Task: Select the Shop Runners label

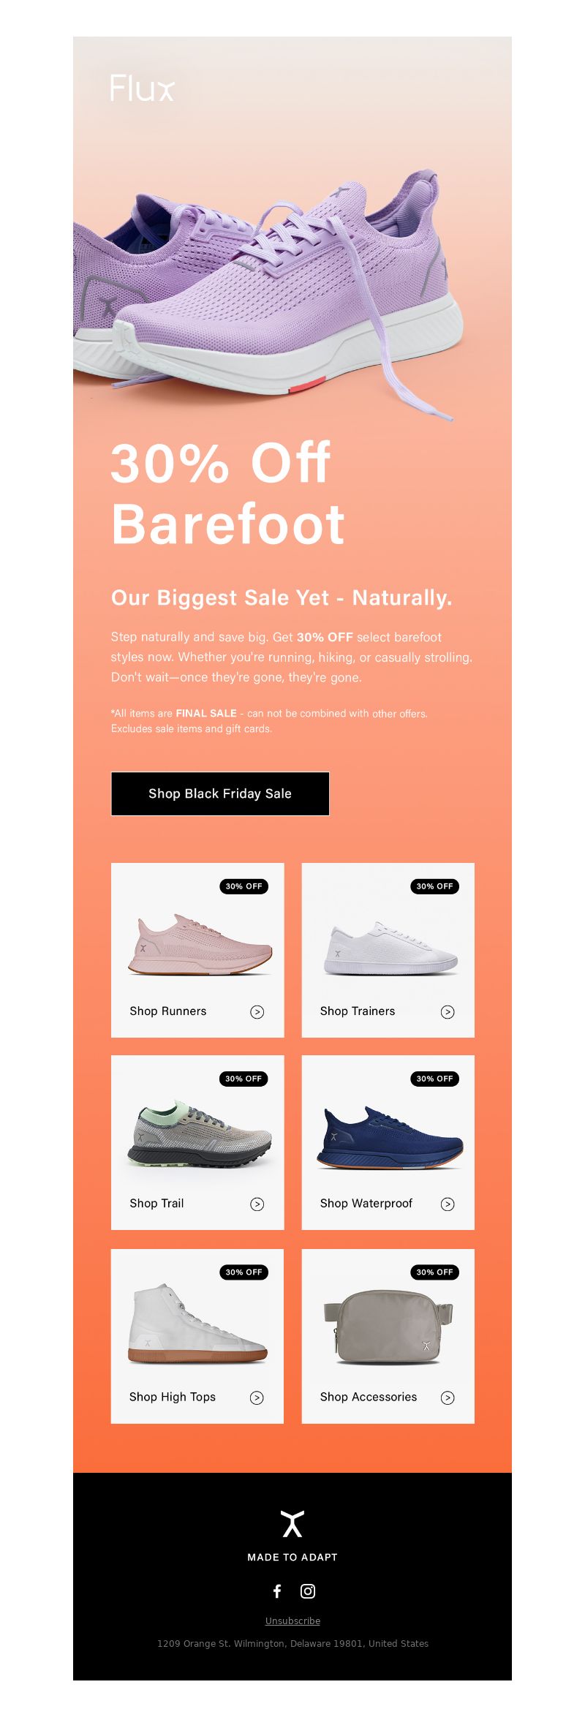Action: tap(168, 1011)
